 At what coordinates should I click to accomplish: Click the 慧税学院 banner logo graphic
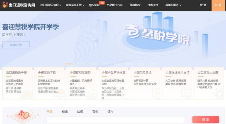tap(158, 35)
